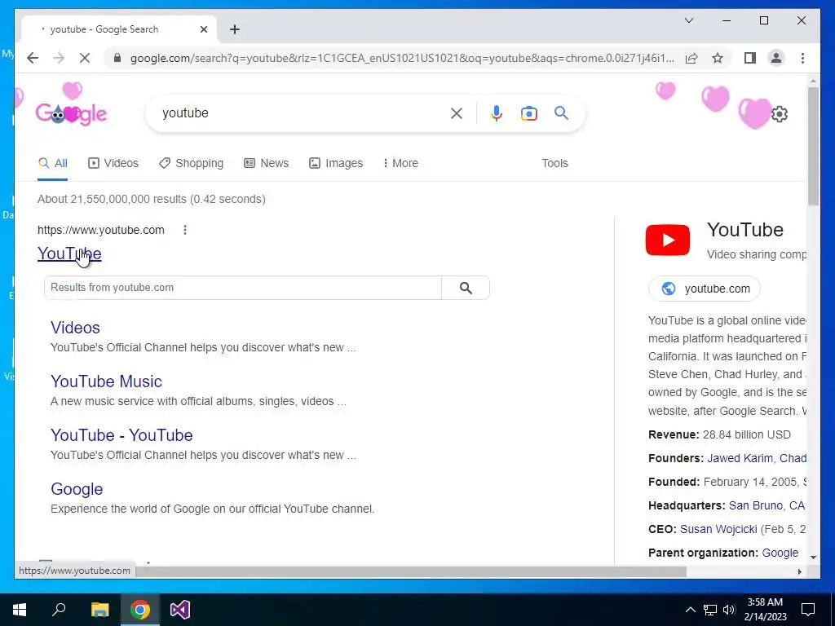Open the YouTube Music sitelink
The image size is (835, 626).
[106, 381]
